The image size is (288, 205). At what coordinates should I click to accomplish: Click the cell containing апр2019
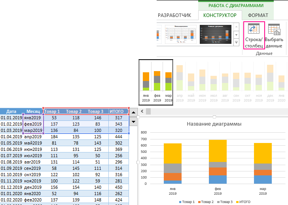33,136
